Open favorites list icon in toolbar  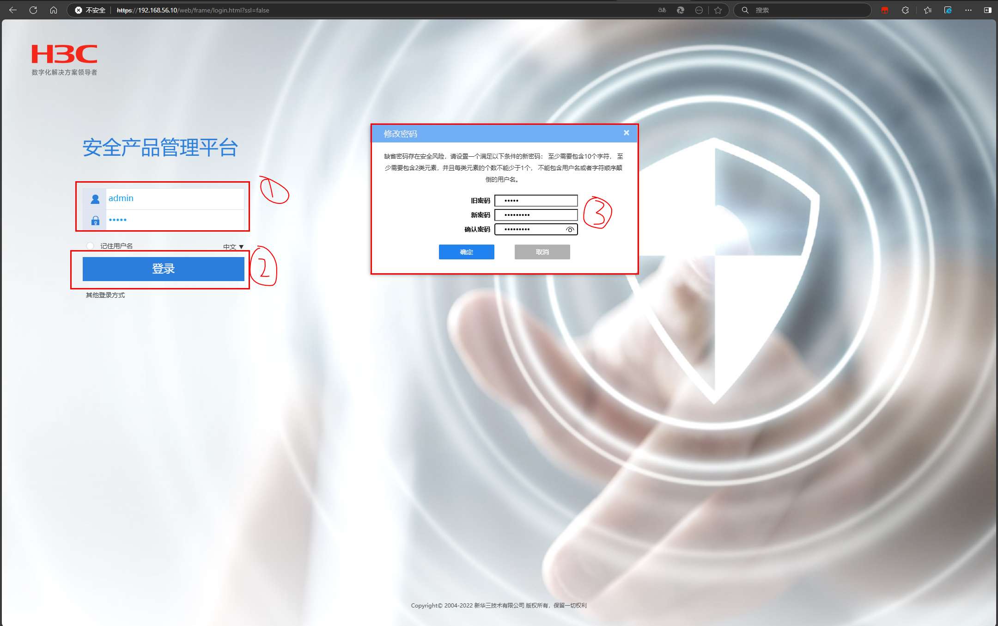928,10
